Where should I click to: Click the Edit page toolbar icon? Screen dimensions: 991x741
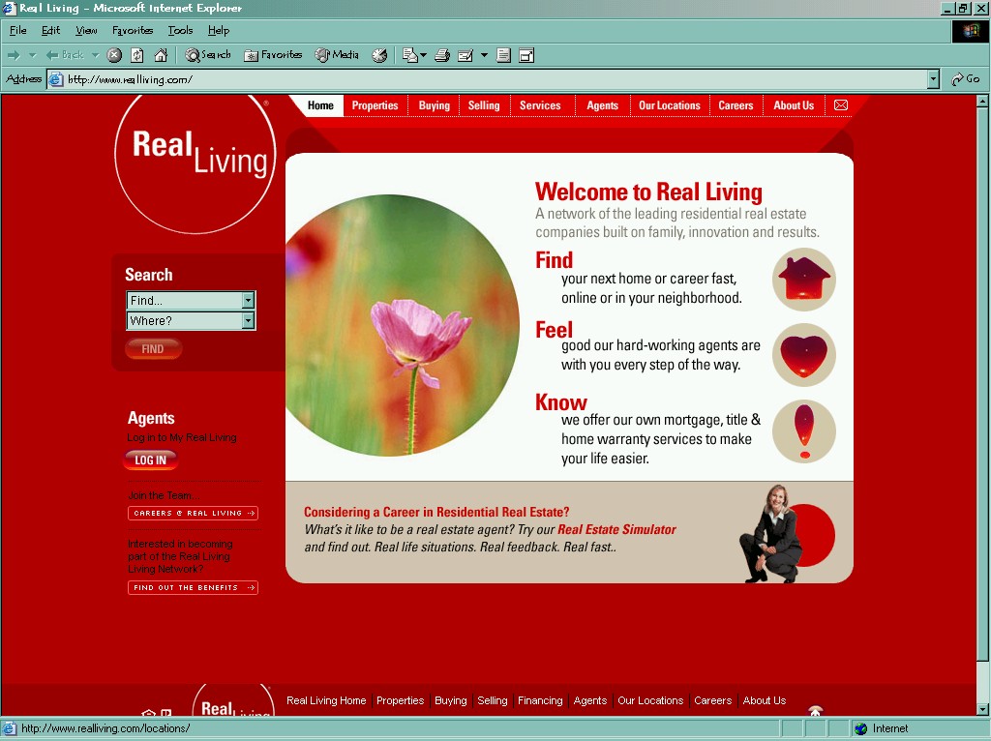(465, 55)
